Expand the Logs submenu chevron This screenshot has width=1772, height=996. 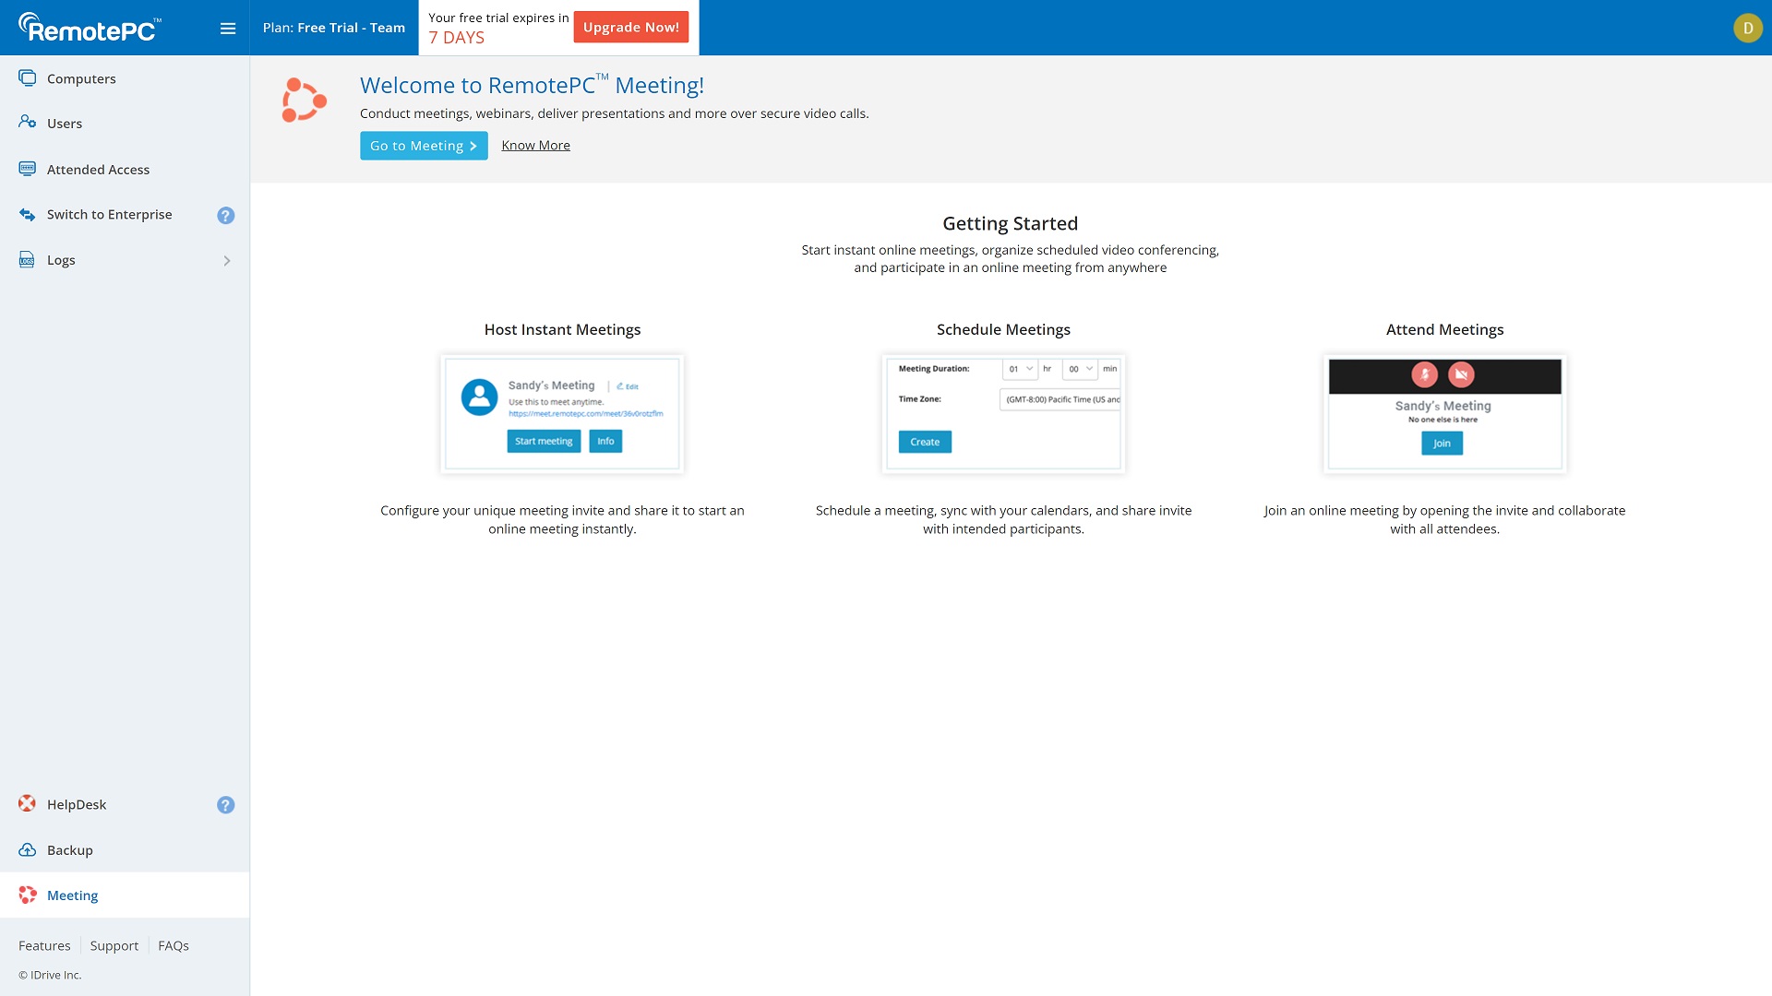click(227, 261)
